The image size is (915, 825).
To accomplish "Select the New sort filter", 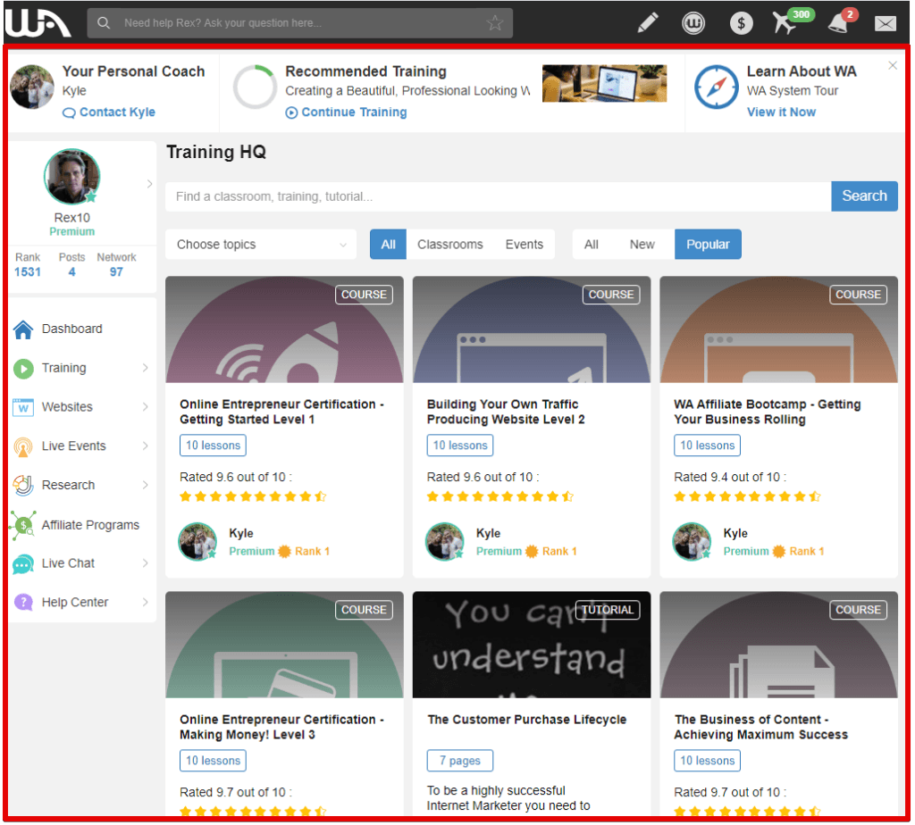I will 642,245.
